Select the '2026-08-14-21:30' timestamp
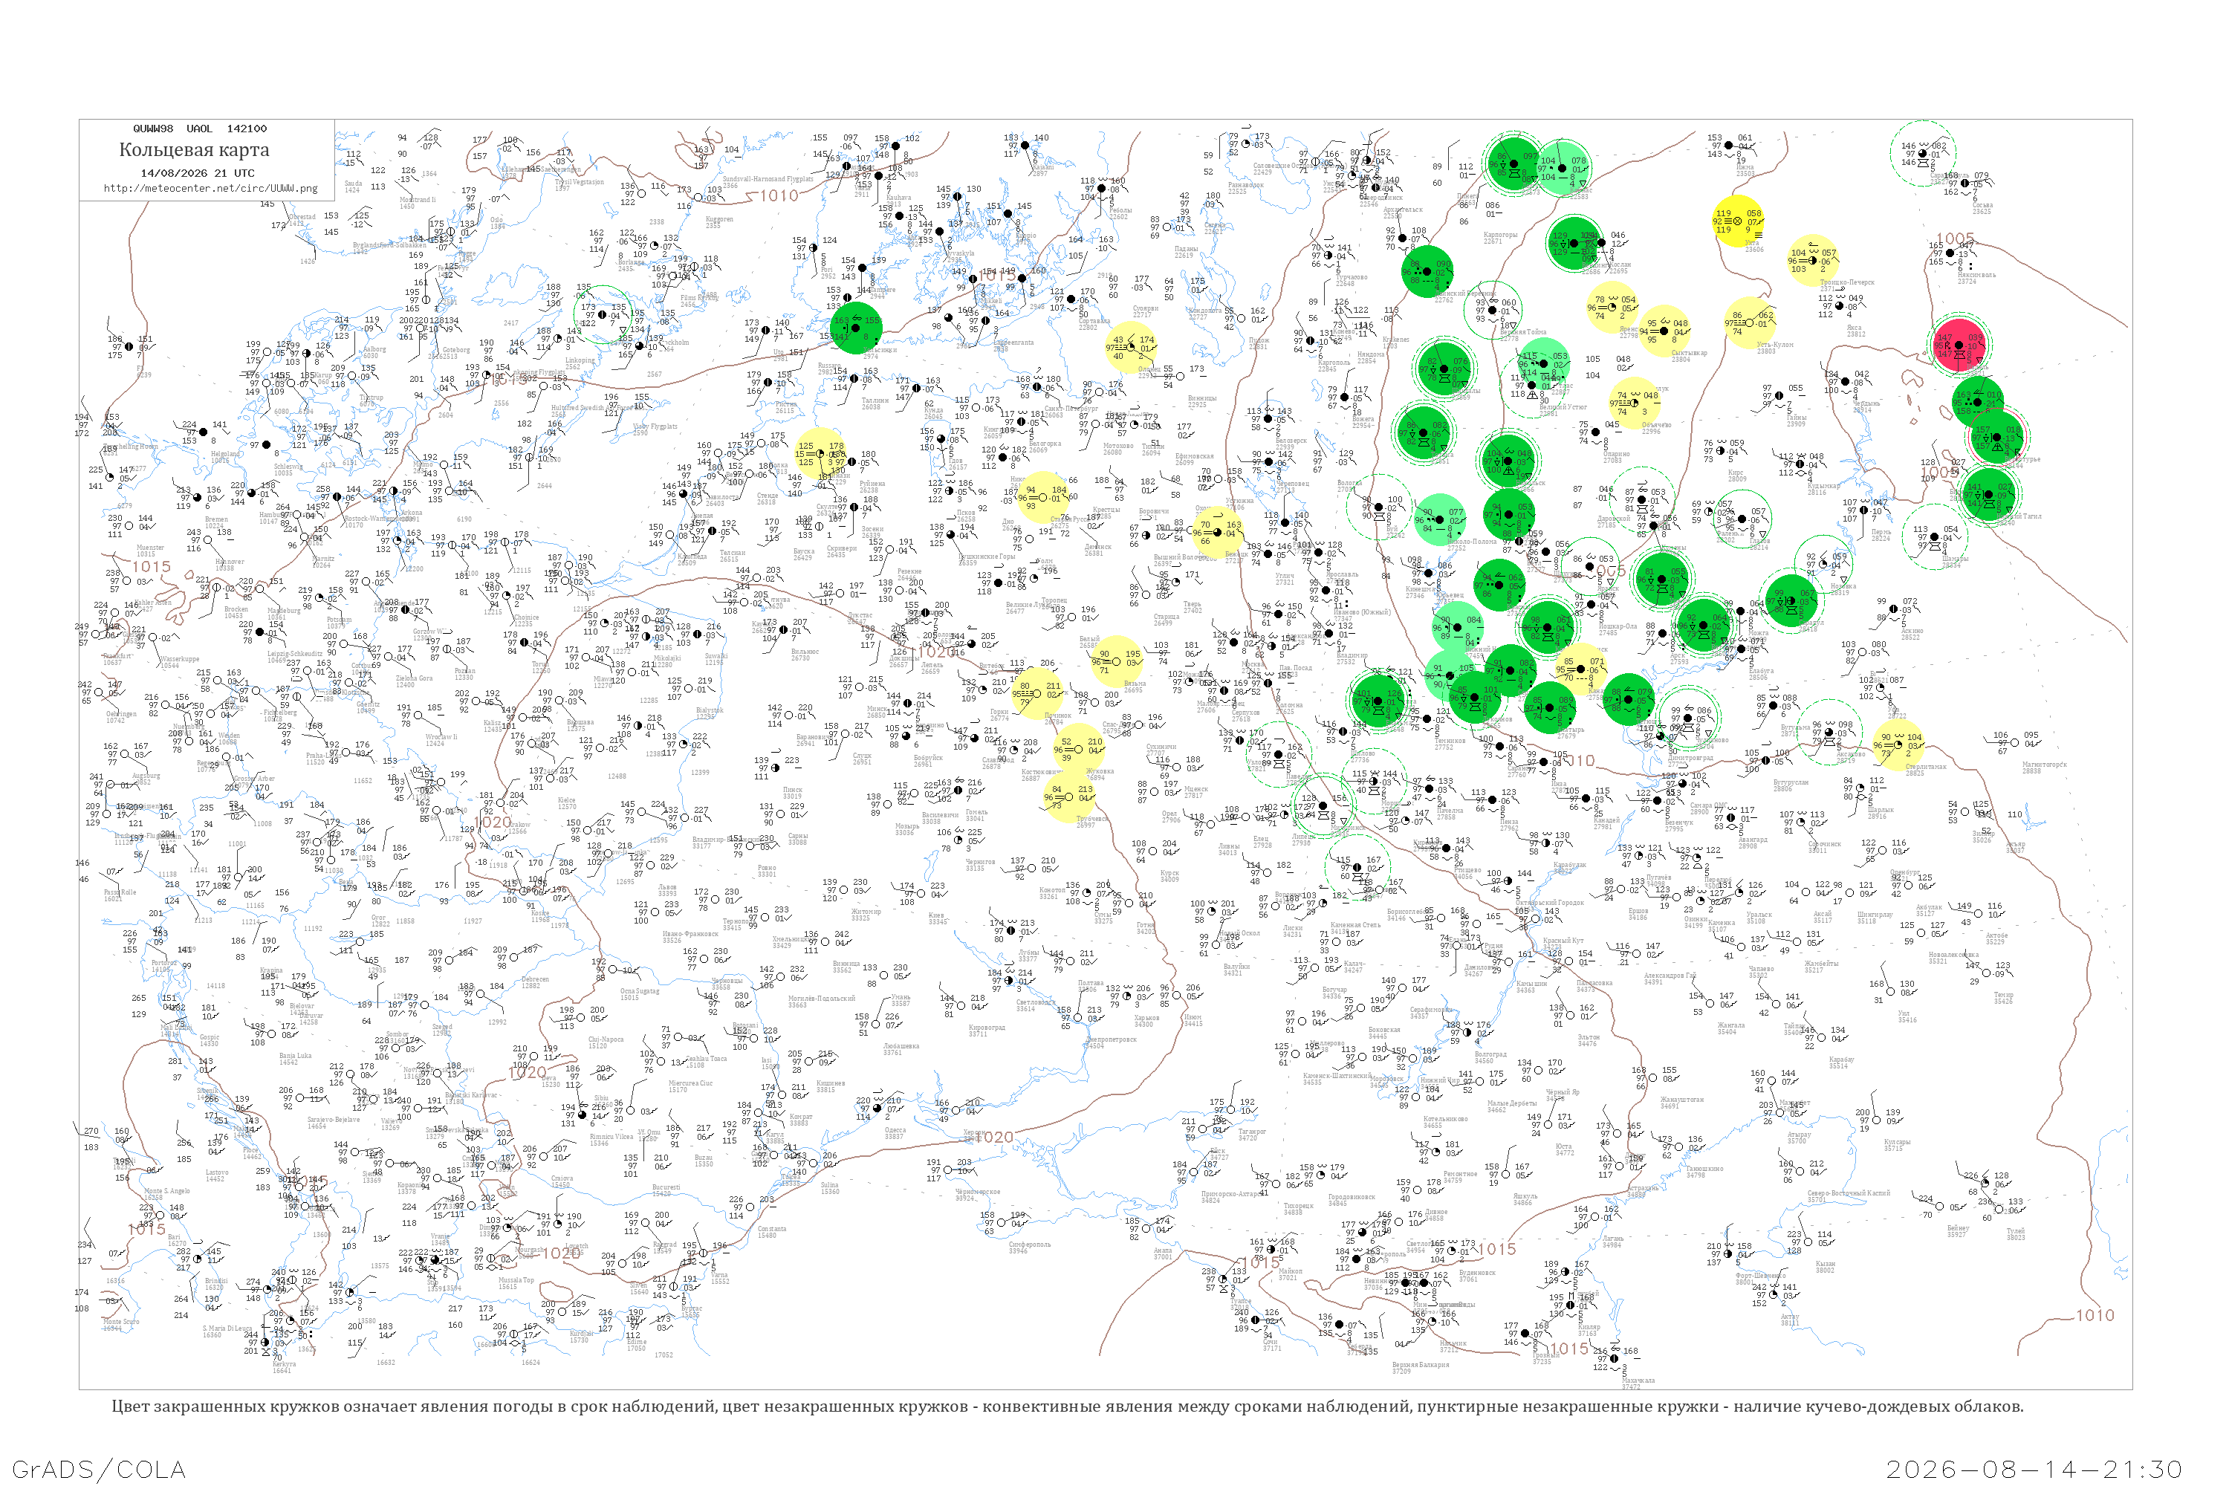Viewport: 2229px width, 1486px height. click(2034, 1469)
